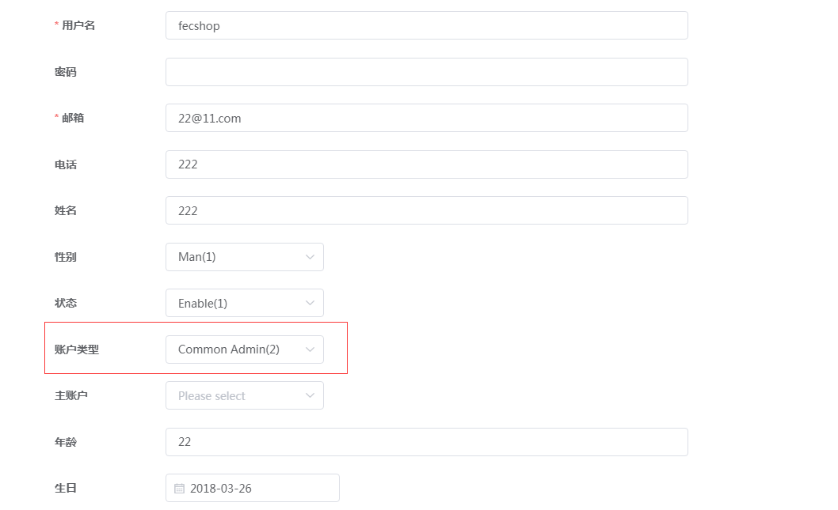Viewport: 838px width, 510px height.
Task: Focus the 用户名 field containing fecshop
Action: [426, 25]
